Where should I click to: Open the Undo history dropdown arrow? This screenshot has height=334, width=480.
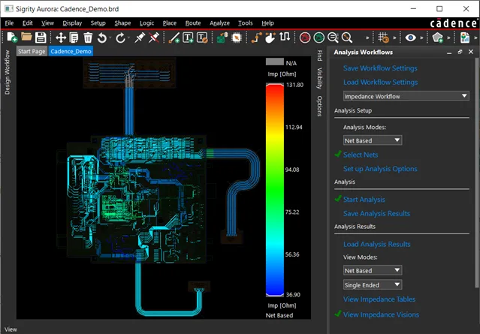point(110,38)
